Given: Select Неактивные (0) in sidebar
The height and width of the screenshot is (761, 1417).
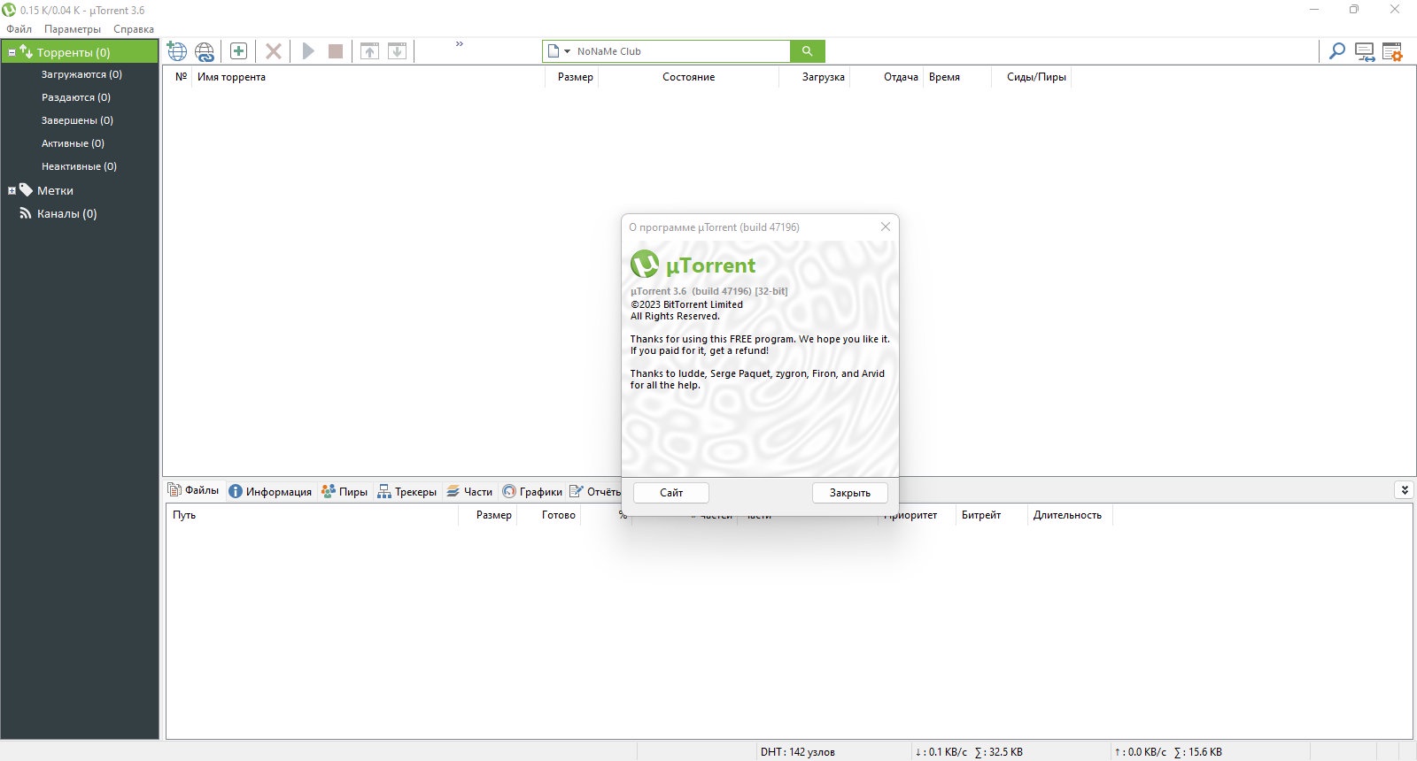Looking at the screenshot, I should pyautogui.click(x=79, y=166).
